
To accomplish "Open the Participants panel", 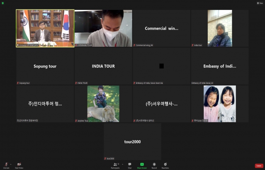I will (x=116, y=165).
